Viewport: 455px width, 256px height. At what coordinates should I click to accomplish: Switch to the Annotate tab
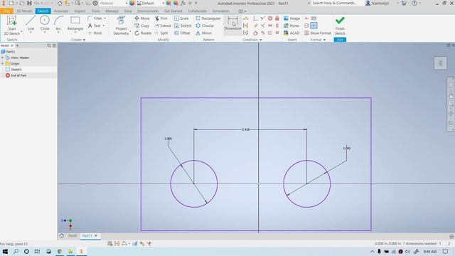(61, 11)
